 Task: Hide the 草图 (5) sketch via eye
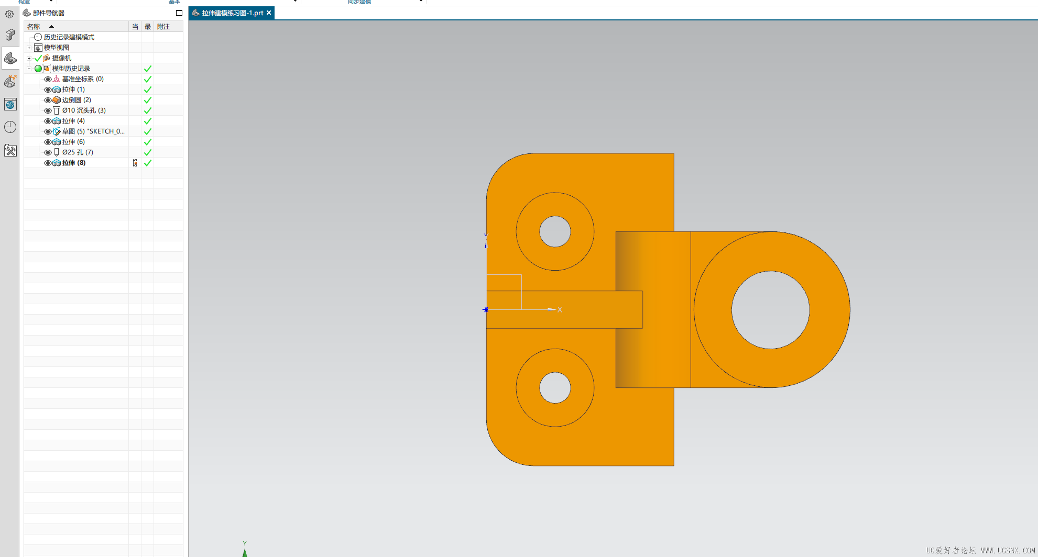coord(48,131)
